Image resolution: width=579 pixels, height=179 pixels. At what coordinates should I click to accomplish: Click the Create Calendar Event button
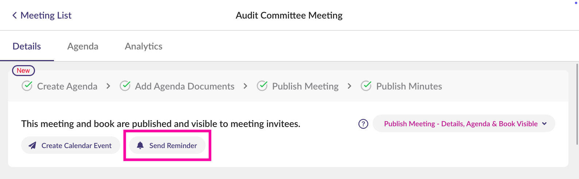point(71,146)
